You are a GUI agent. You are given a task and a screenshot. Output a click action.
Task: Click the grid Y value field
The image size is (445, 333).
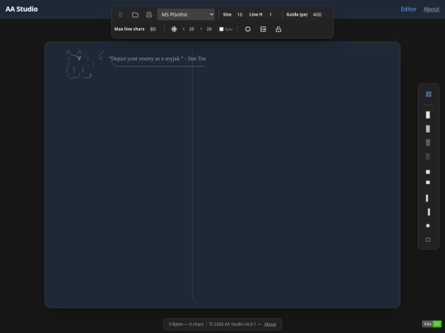209,29
